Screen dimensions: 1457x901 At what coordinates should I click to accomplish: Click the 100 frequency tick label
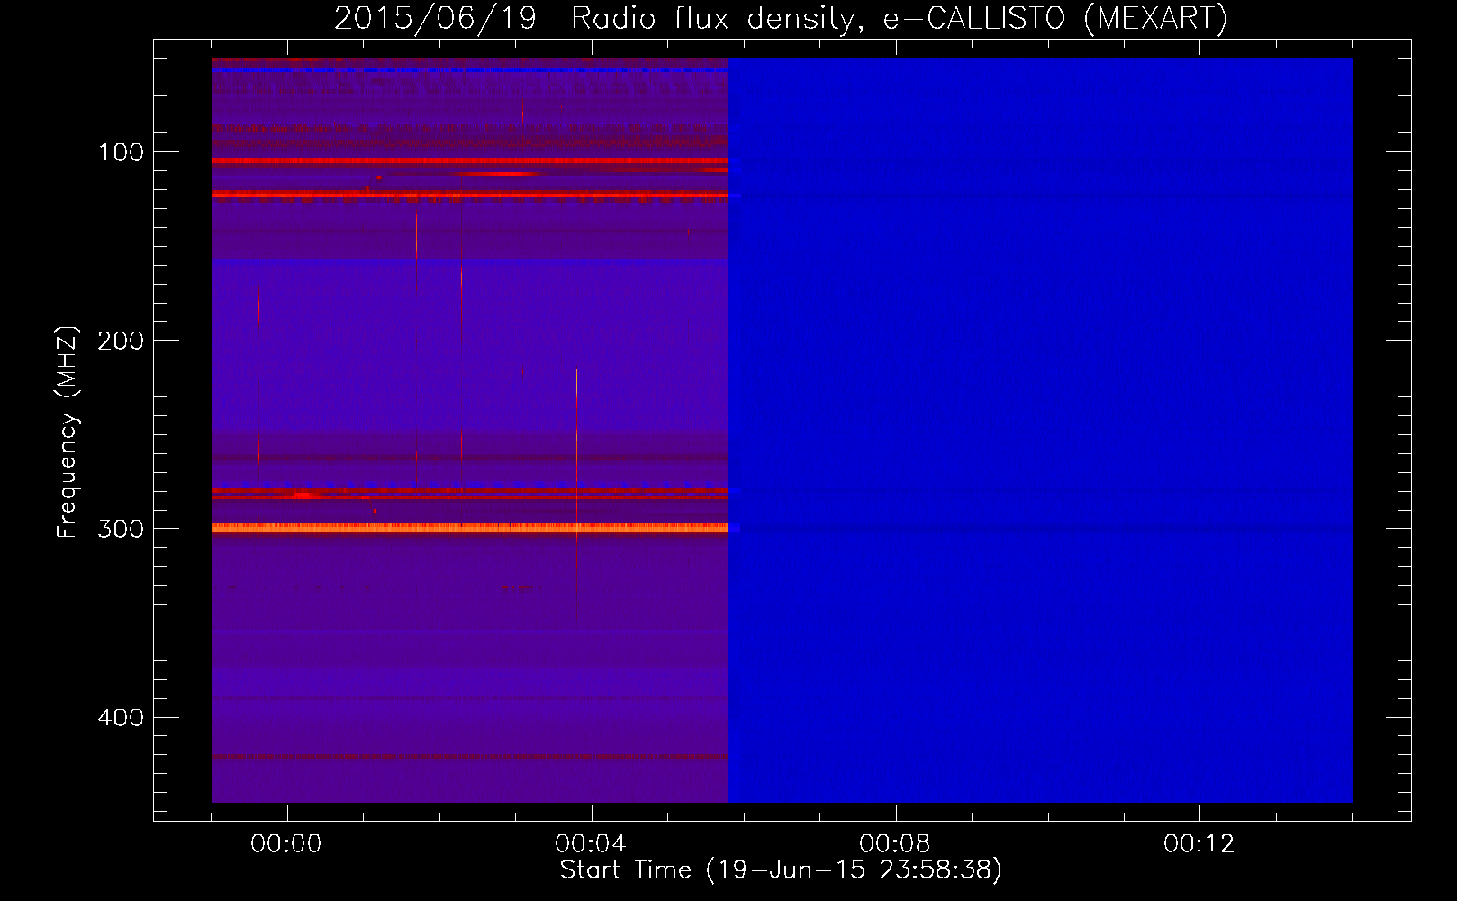click(122, 152)
